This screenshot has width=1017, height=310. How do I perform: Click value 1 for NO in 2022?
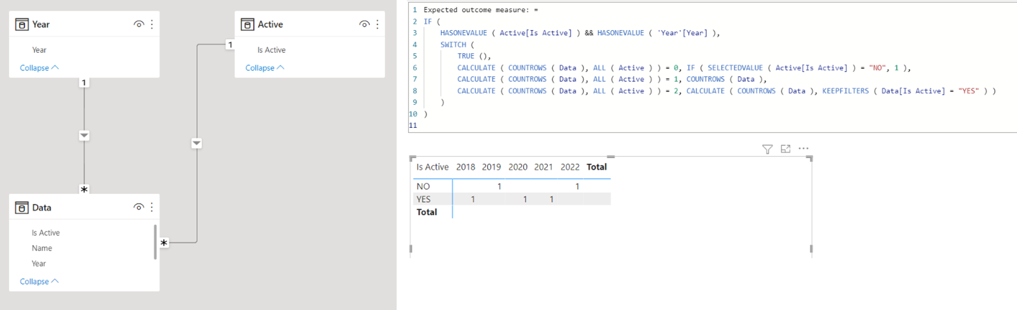(577, 186)
